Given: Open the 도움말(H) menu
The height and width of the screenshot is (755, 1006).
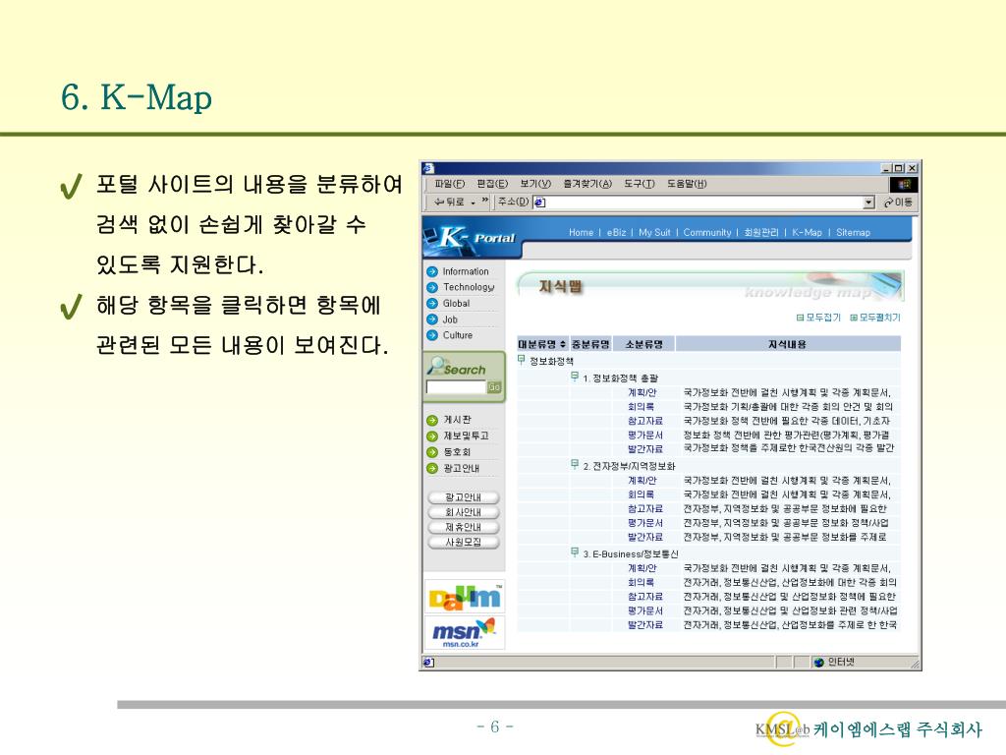Looking at the screenshot, I should click(x=687, y=184).
